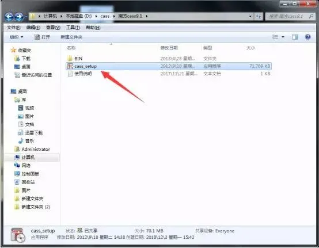Open 库 in the navigation tree
This screenshot has height=248, width=319.
tap(24, 100)
